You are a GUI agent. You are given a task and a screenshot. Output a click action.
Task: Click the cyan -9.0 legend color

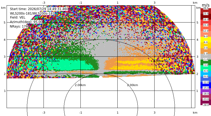206,74
